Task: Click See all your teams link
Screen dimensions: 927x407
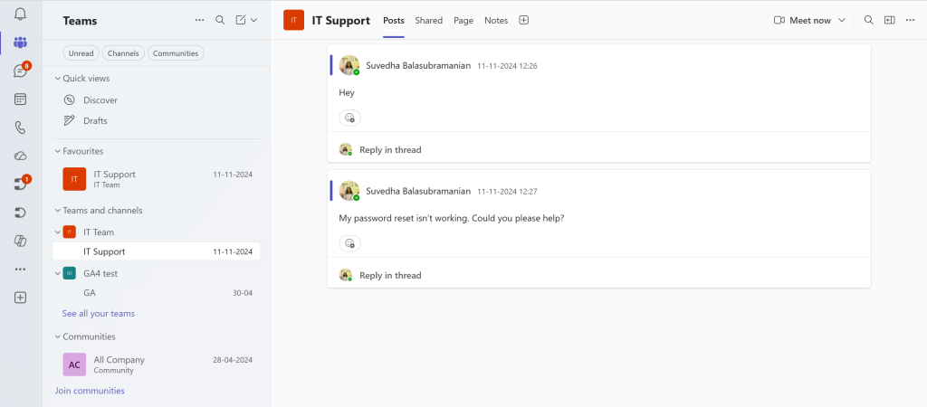Action: (x=98, y=314)
